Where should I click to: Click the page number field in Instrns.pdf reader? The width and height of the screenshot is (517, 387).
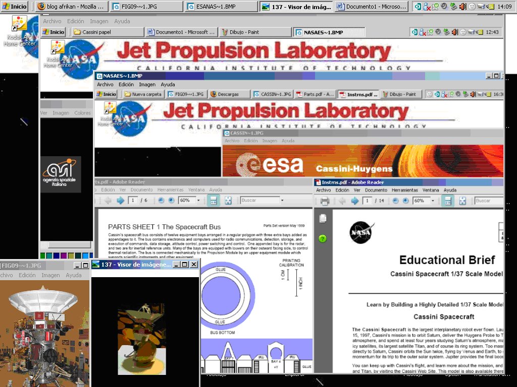pos(368,201)
